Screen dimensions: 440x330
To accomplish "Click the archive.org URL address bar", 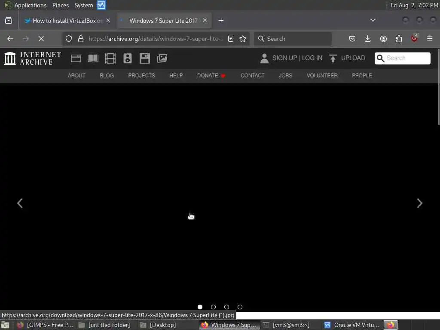I will [155, 39].
